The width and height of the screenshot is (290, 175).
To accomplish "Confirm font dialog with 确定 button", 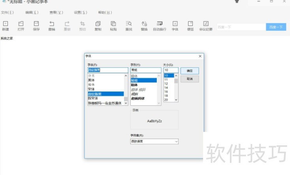I will click(190, 71).
